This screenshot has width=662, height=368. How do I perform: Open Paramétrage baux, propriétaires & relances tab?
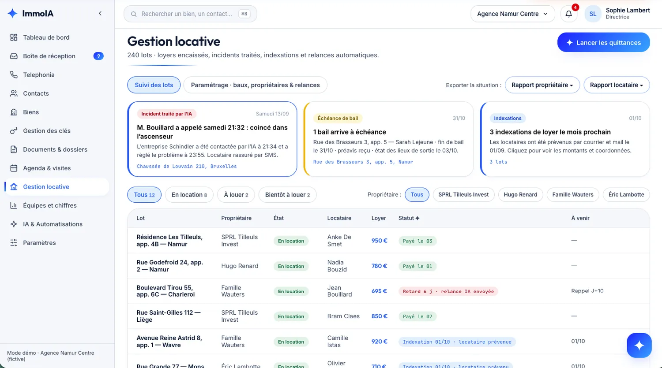pos(256,85)
